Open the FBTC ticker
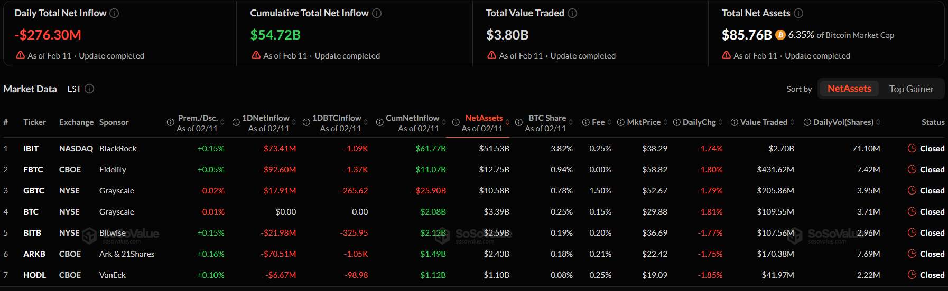This screenshot has width=948, height=291. coord(33,170)
